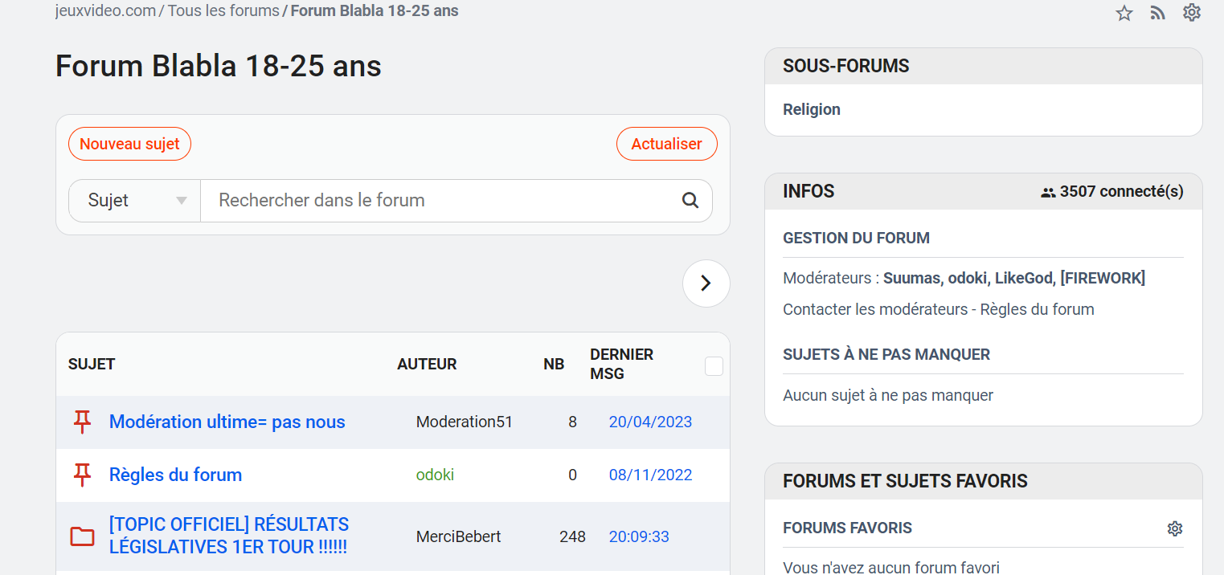Open favorite forums gear settings
This screenshot has height=575, width=1224.
click(x=1174, y=528)
